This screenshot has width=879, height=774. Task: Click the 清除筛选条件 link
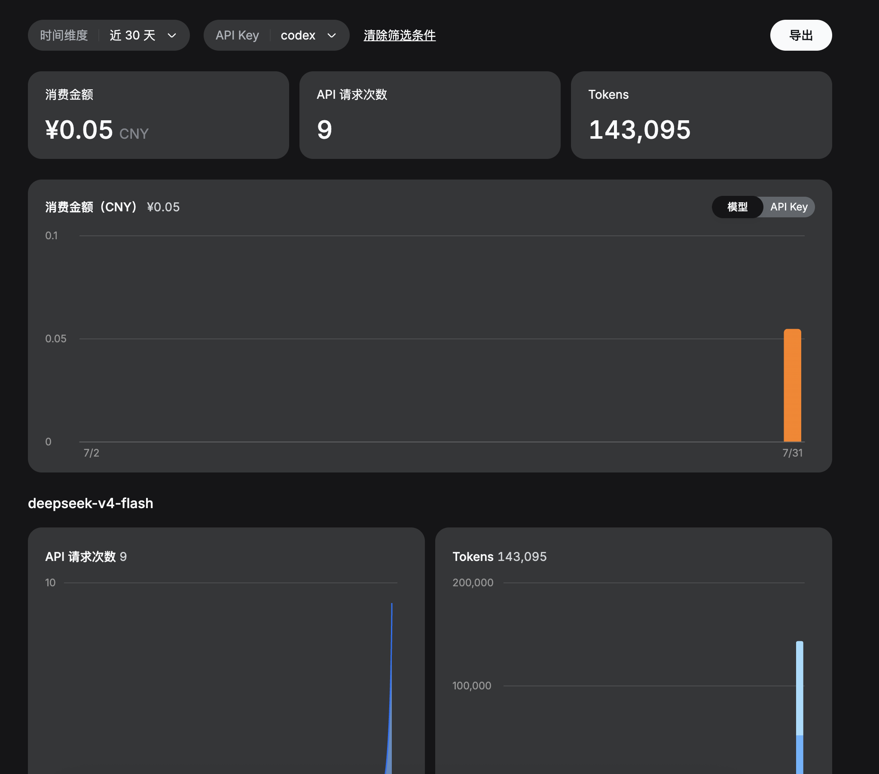click(400, 35)
